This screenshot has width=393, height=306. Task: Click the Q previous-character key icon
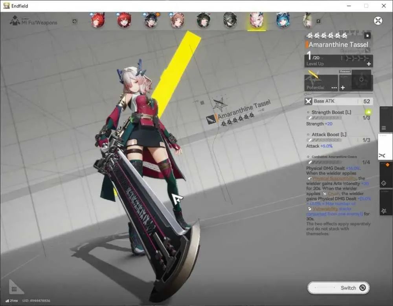pos(74,21)
